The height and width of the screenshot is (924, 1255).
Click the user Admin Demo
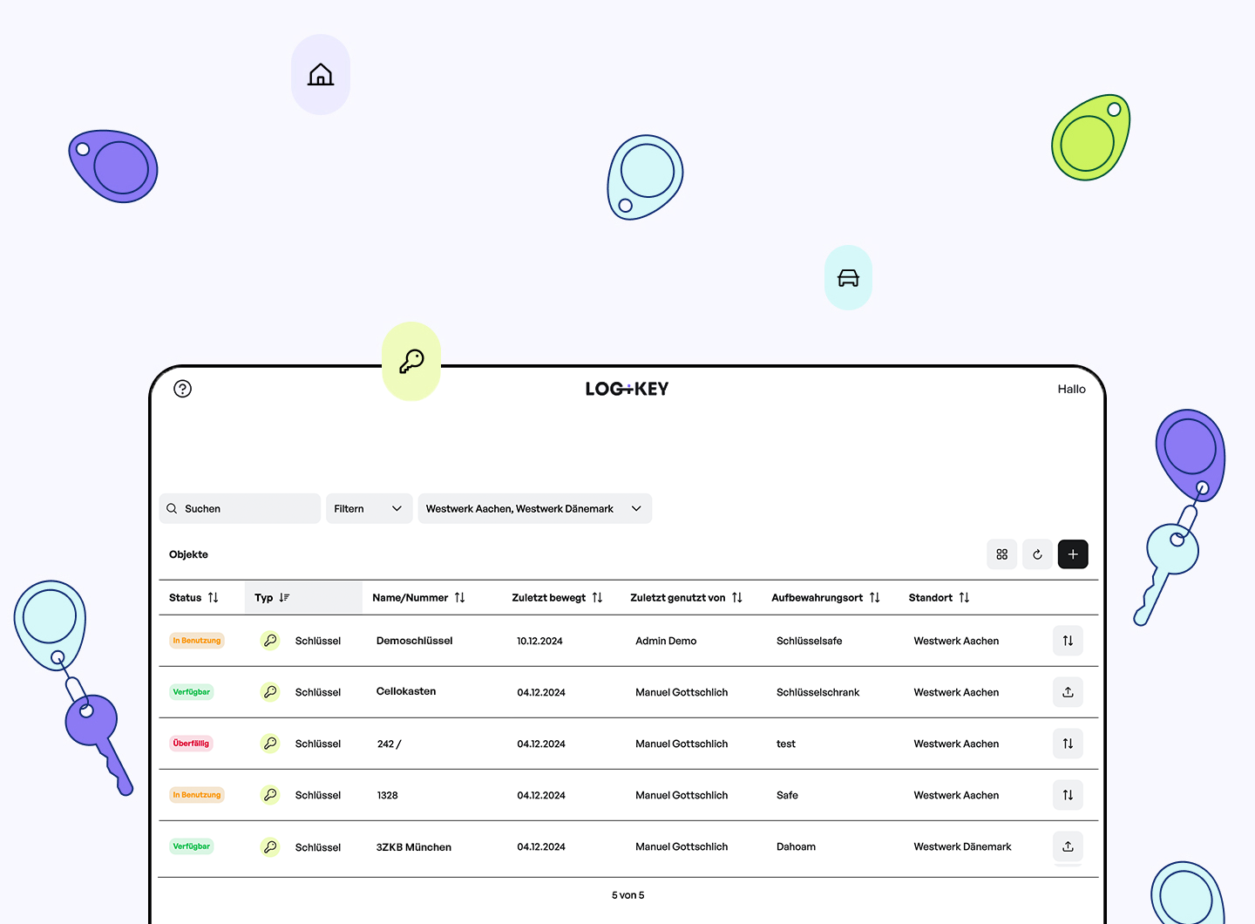(666, 641)
